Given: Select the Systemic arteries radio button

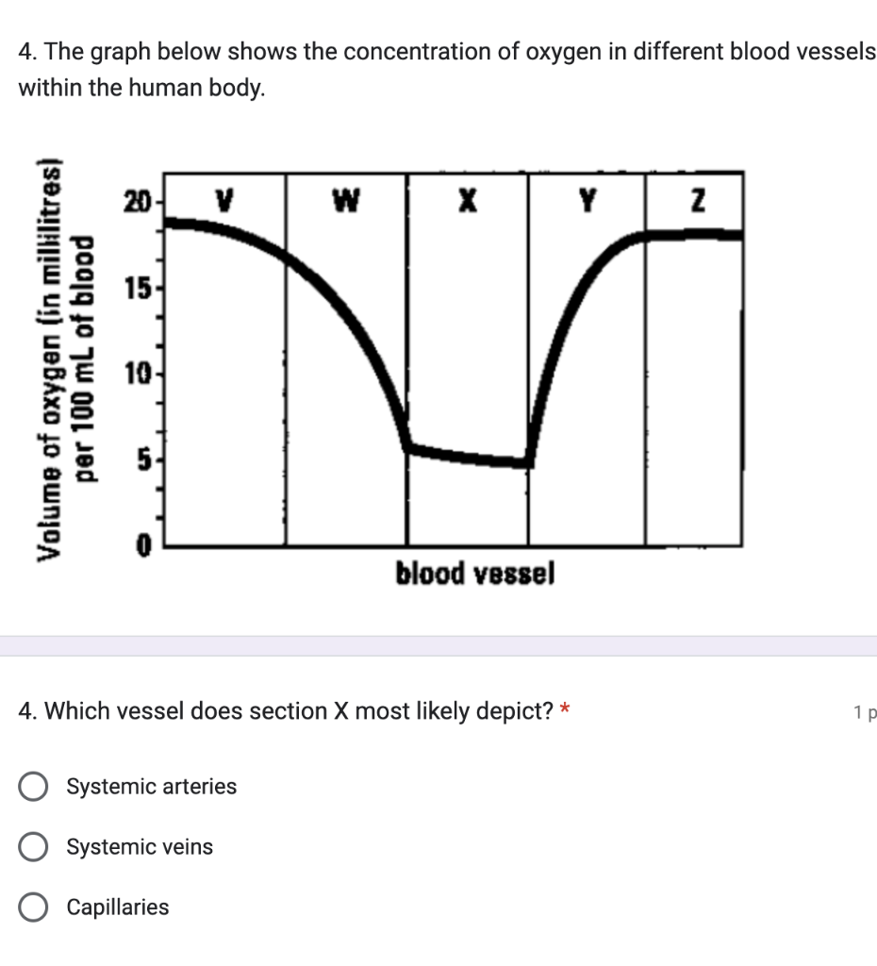Looking at the screenshot, I should (34, 786).
